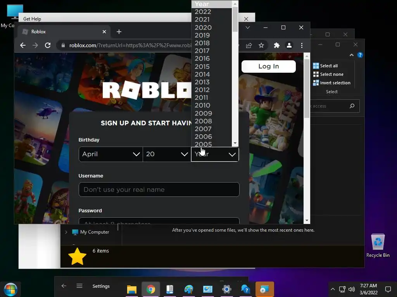Image resolution: width=397 pixels, height=297 pixels.
Task: Select 2009 in the year list
Action: point(211,113)
